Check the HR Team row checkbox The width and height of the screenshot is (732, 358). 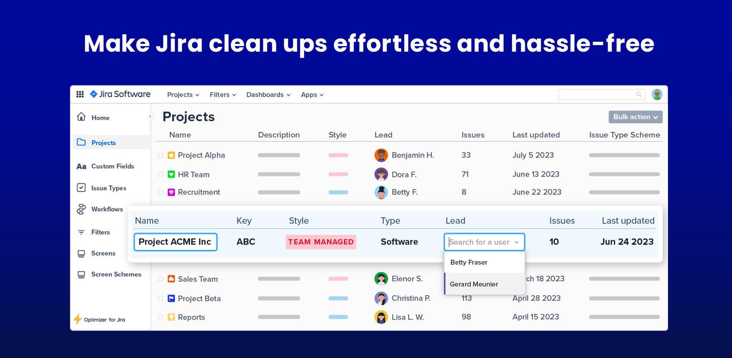160,174
